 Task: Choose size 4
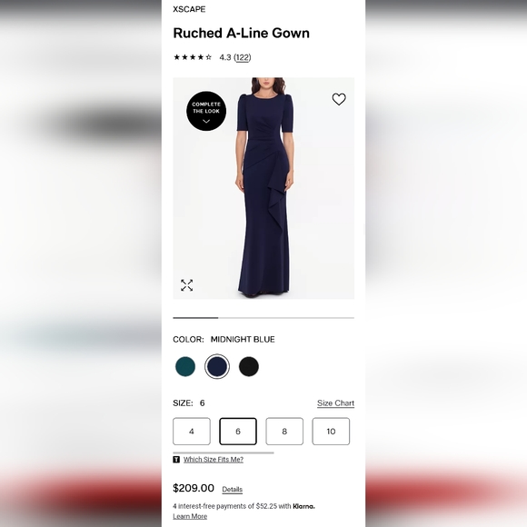click(192, 432)
